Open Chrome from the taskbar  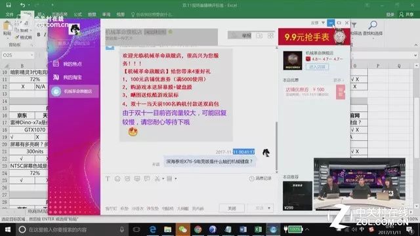coord(198,229)
